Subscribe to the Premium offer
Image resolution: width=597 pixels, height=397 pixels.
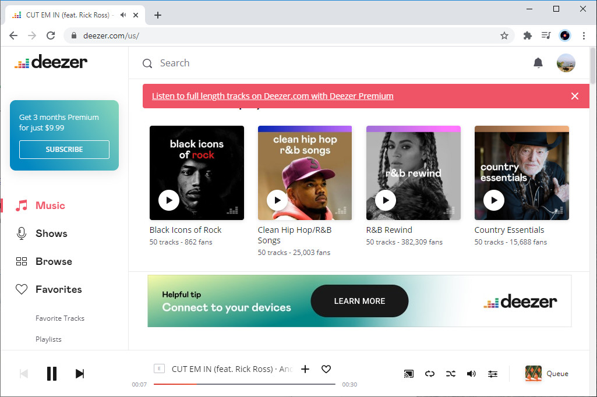(x=64, y=149)
